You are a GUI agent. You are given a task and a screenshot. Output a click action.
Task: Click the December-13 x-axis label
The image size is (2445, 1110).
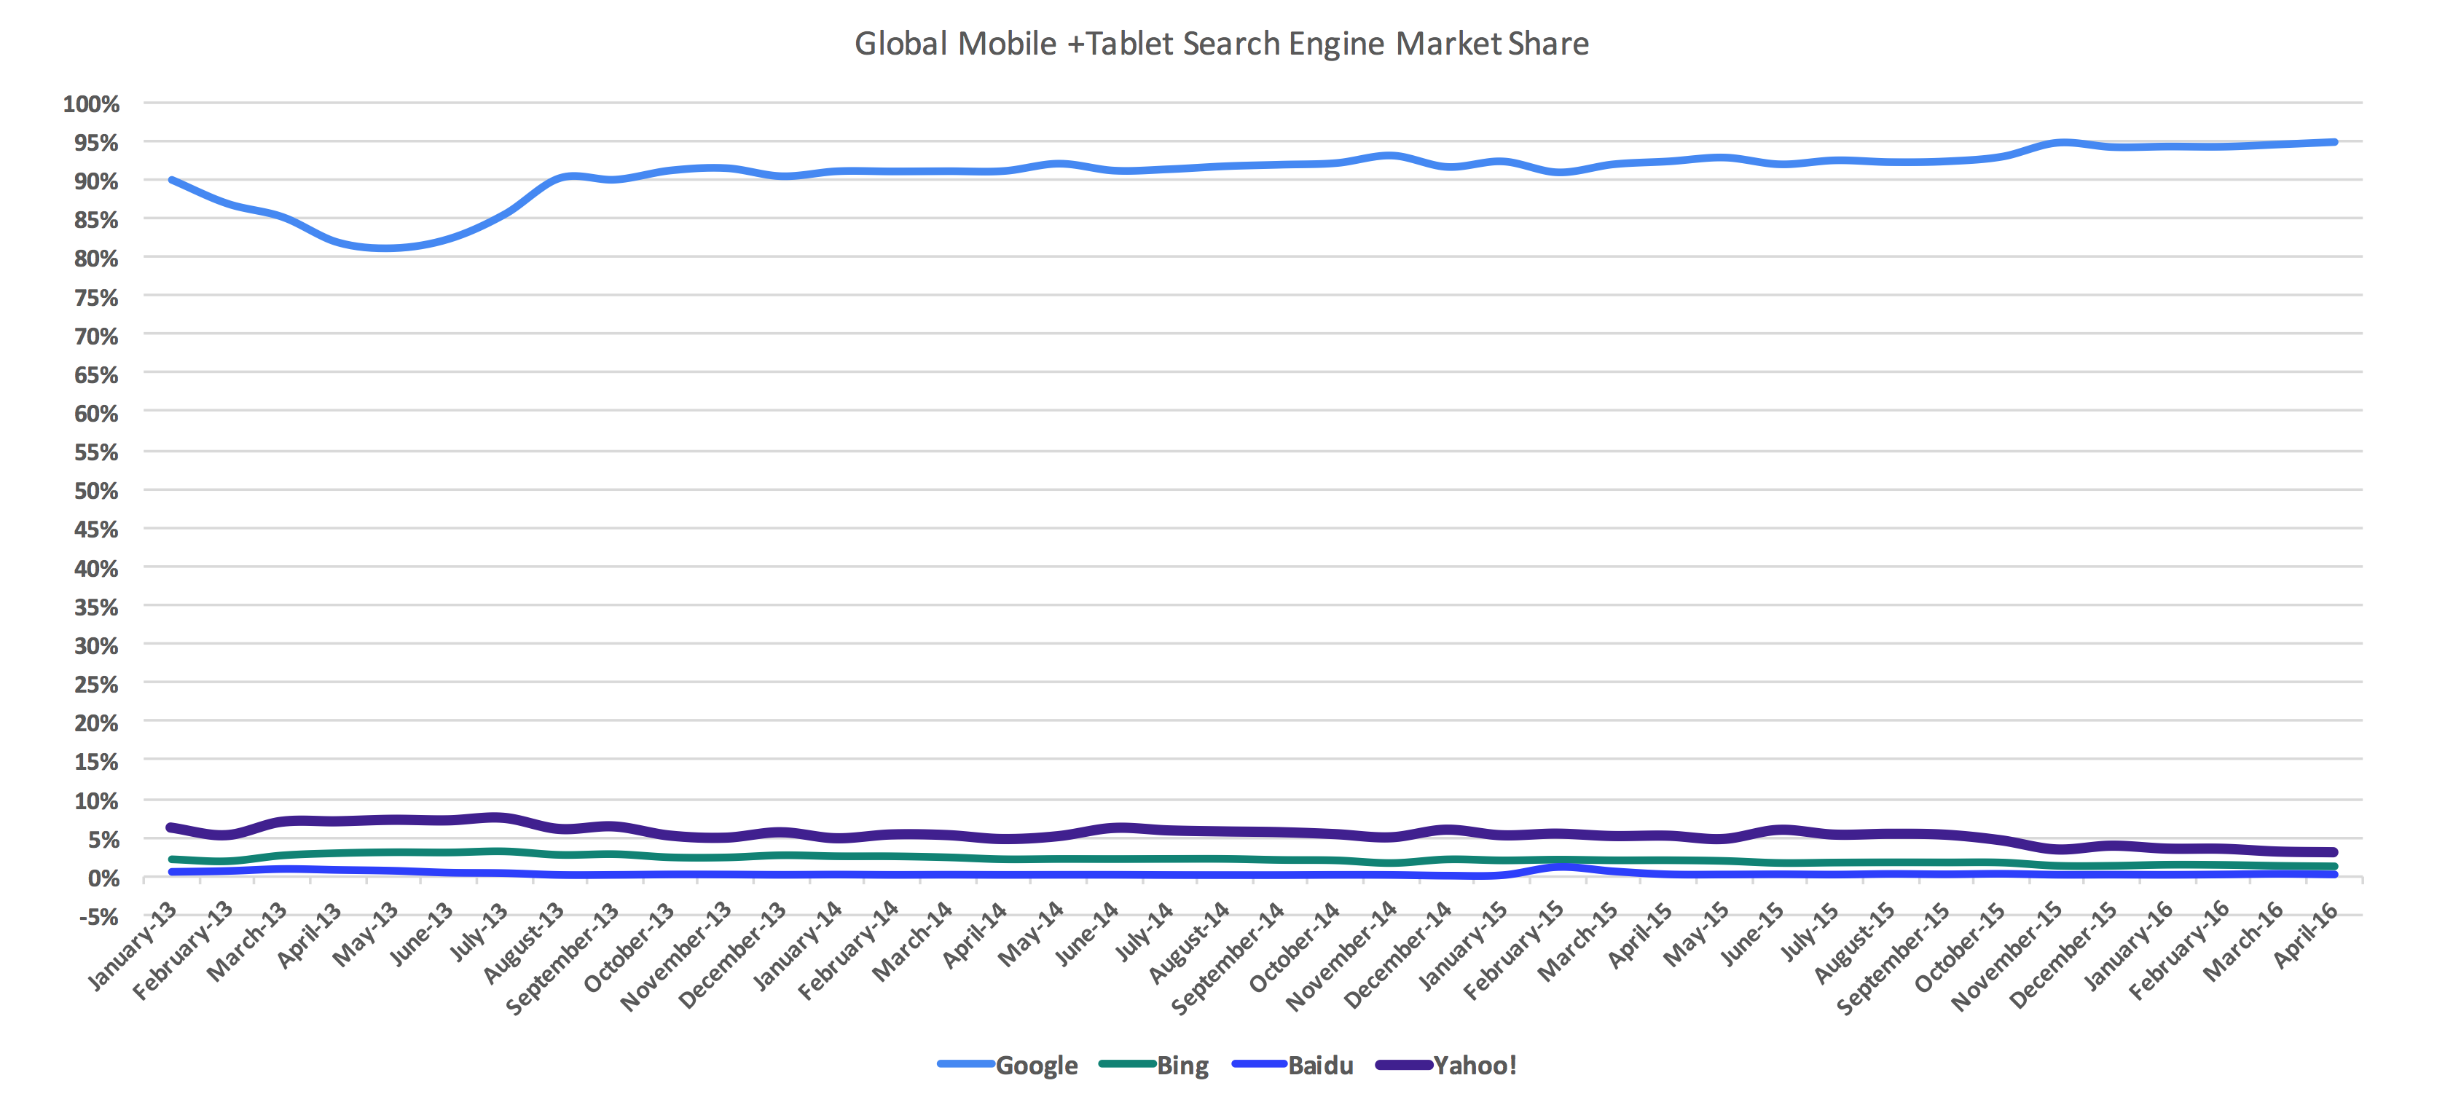[x=733, y=954]
